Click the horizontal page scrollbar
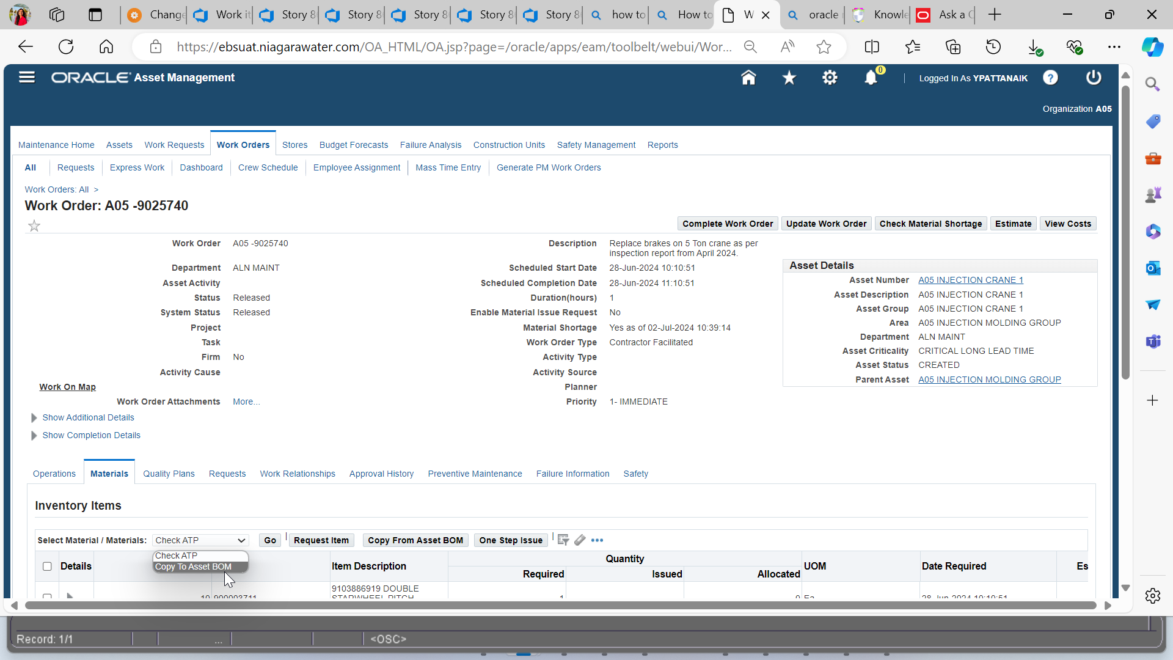The width and height of the screenshot is (1173, 660). [560, 606]
